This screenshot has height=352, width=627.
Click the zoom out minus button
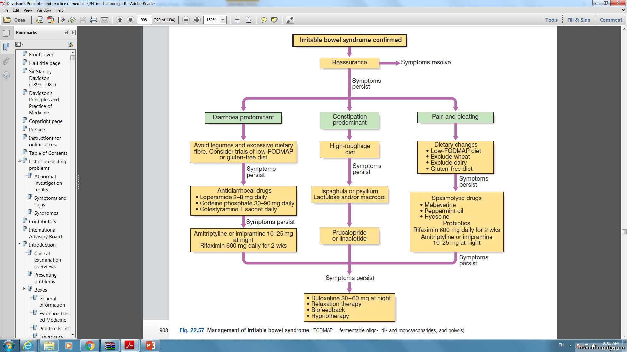(x=186, y=20)
